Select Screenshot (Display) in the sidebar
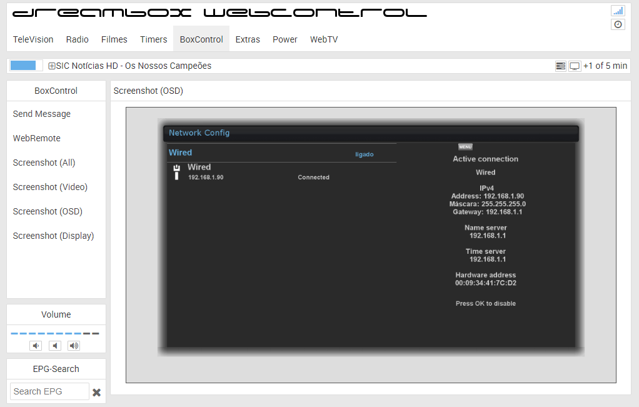Screen dimensions: 639x407 click(53, 236)
